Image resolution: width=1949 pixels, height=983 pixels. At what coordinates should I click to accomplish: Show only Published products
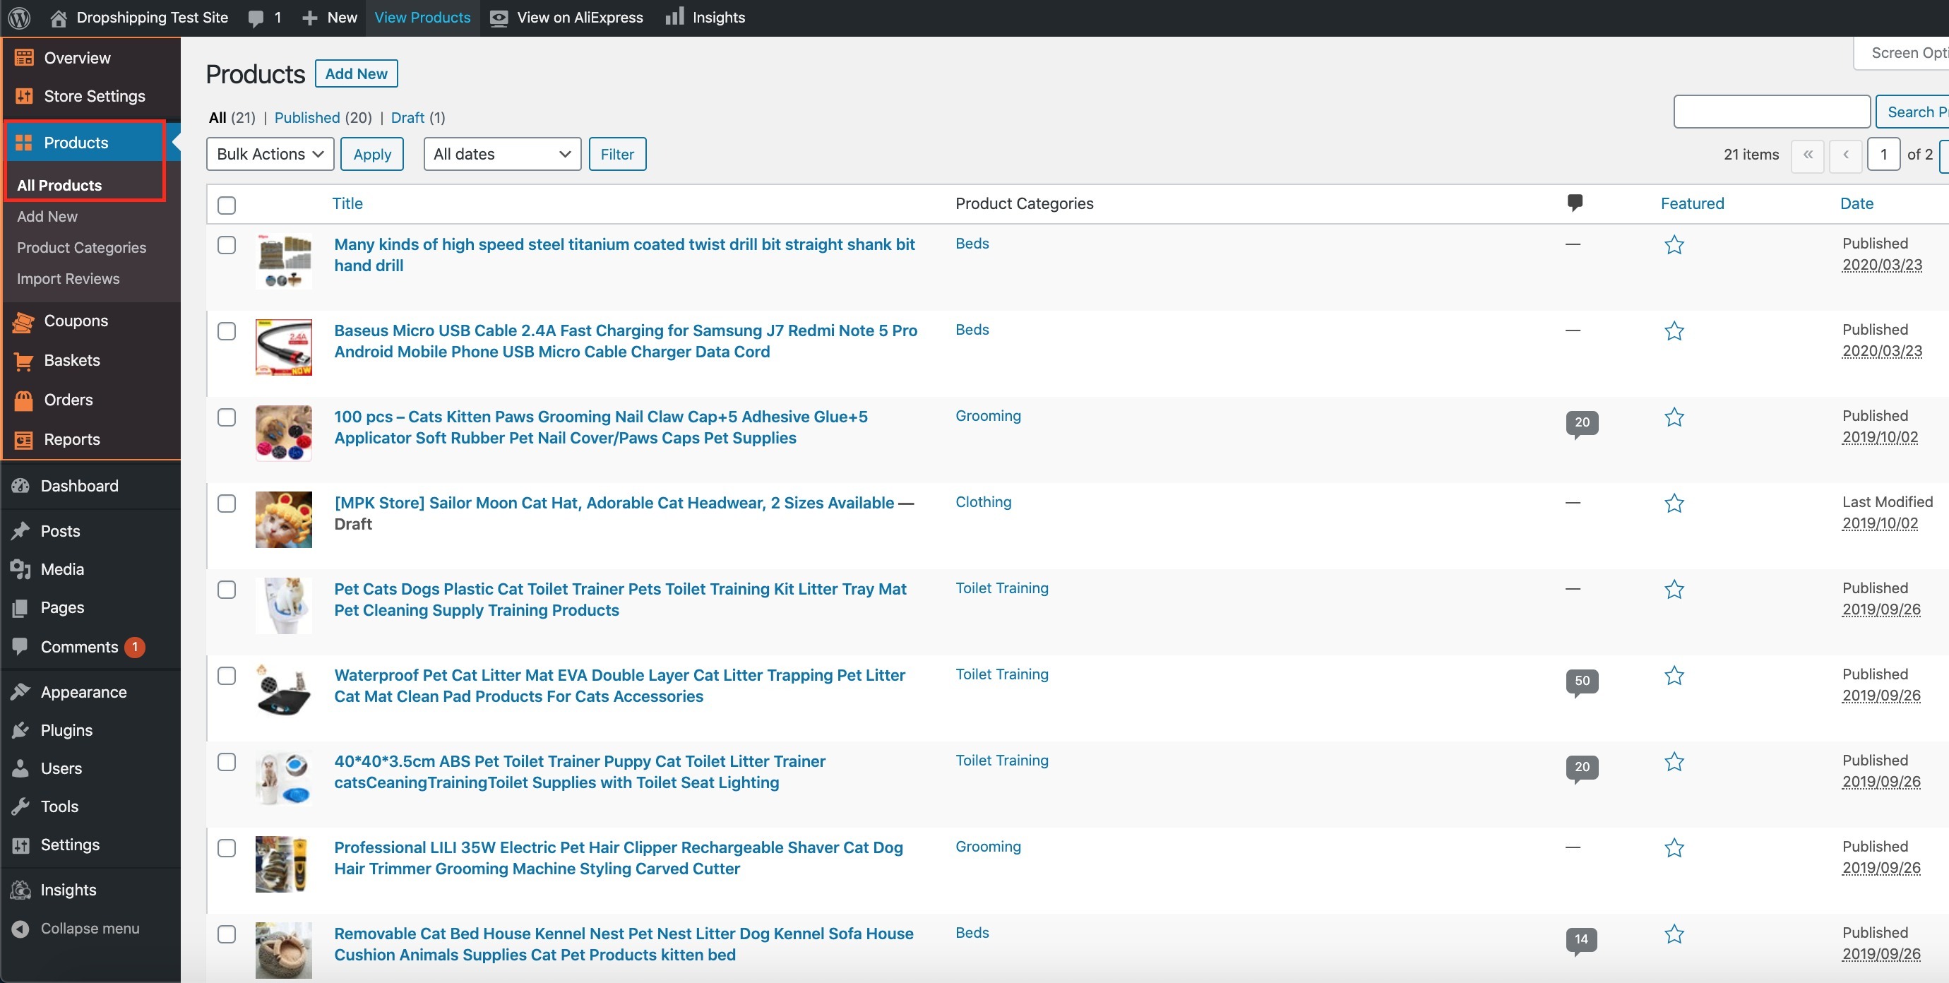[x=306, y=117]
